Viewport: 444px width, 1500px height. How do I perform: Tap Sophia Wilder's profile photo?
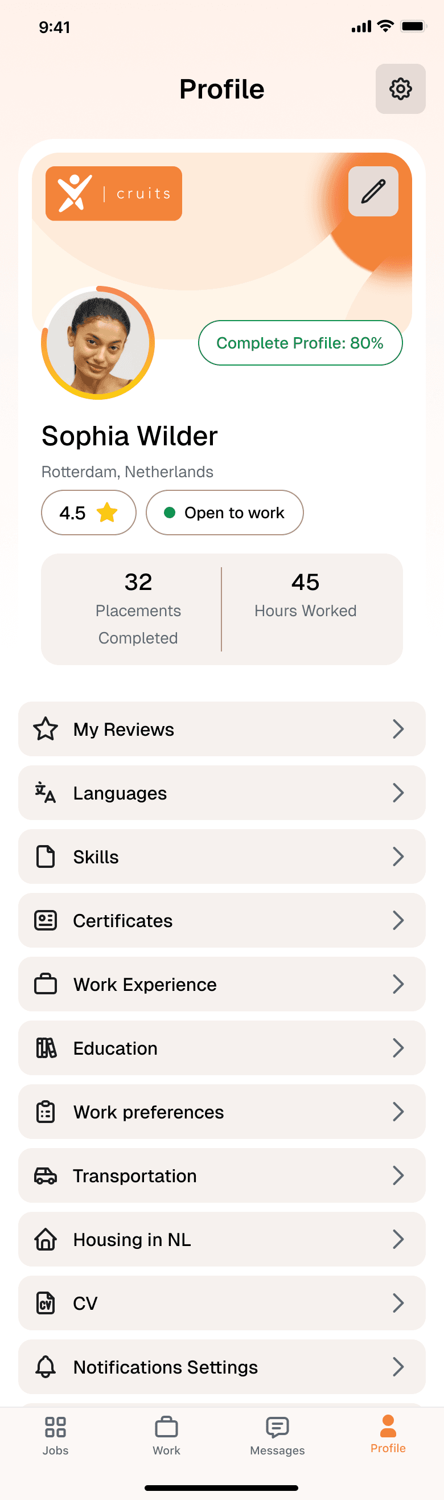point(98,343)
